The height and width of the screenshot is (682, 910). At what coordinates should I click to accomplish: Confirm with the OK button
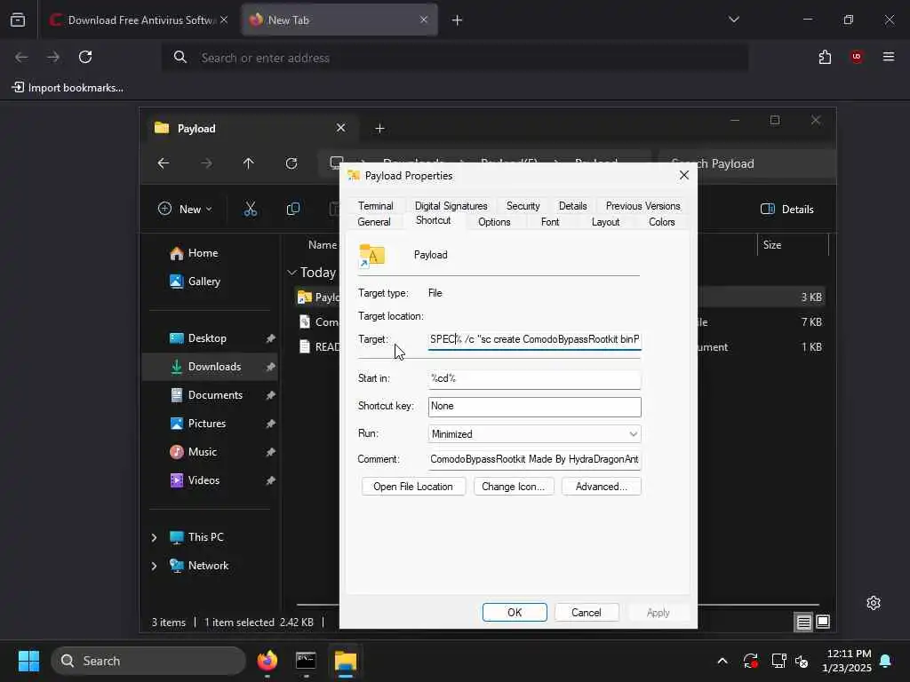click(x=515, y=613)
